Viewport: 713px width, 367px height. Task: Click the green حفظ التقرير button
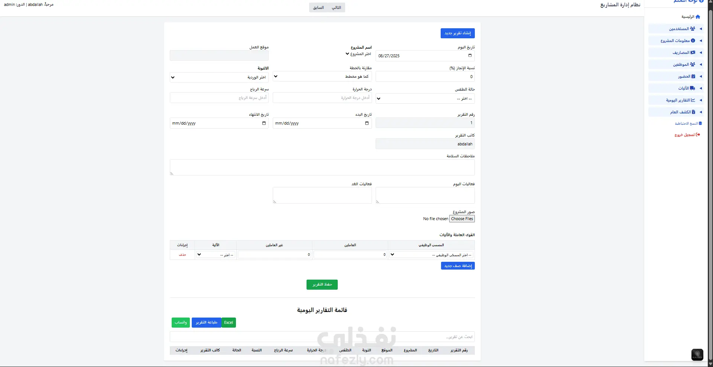(322, 284)
